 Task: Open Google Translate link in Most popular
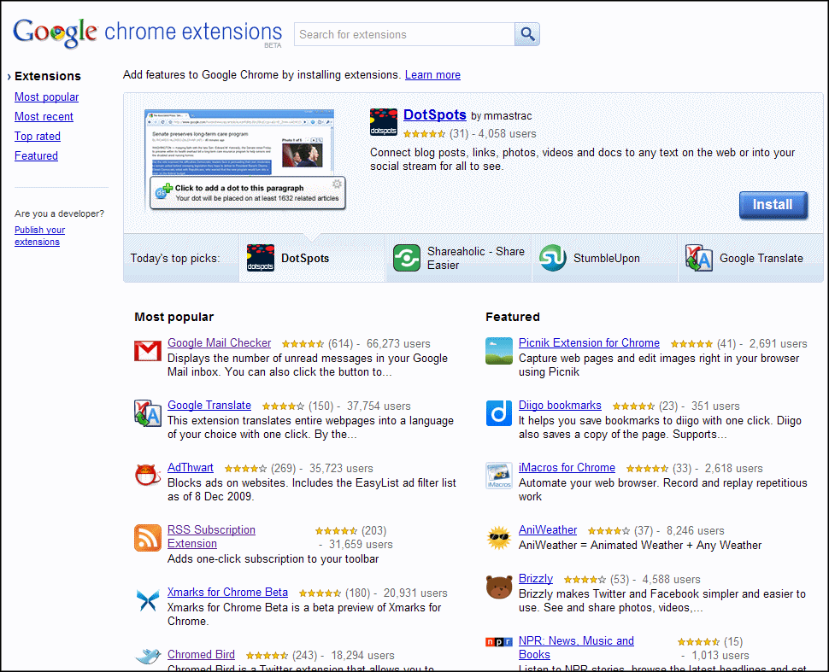(209, 406)
